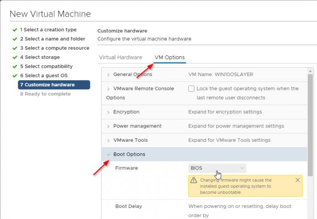Close the firmware warning message
Viewport: 317px width, 219px height.
[298, 180]
